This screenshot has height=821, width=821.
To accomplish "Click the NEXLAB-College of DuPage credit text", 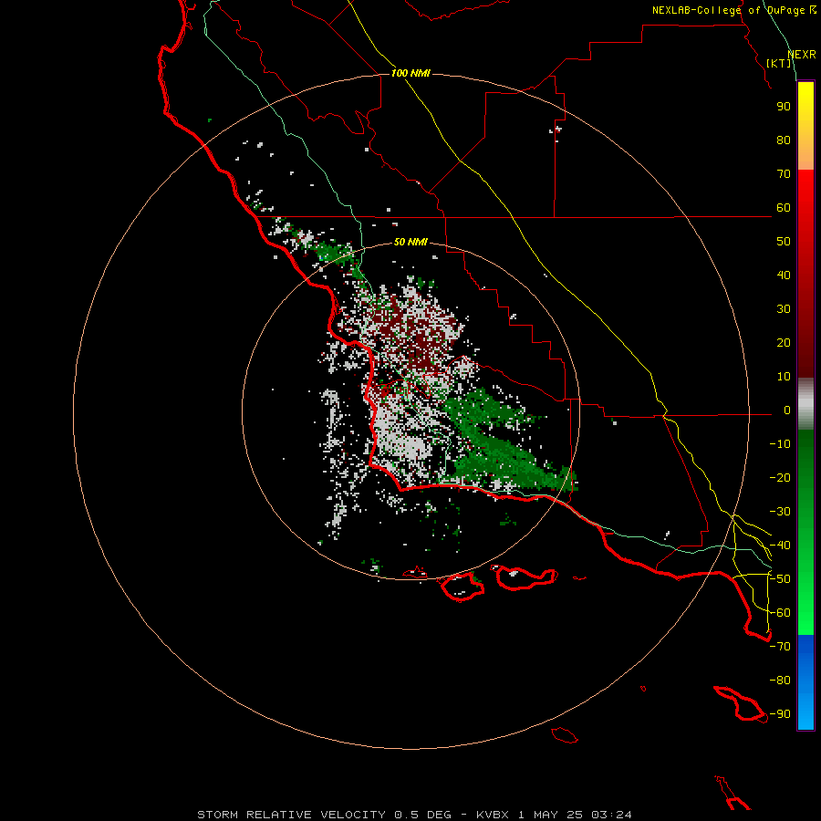I will [729, 10].
